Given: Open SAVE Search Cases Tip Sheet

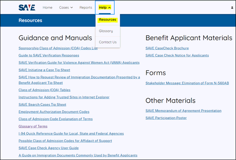Looking at the screenshot, I should (x=42, y=105).
